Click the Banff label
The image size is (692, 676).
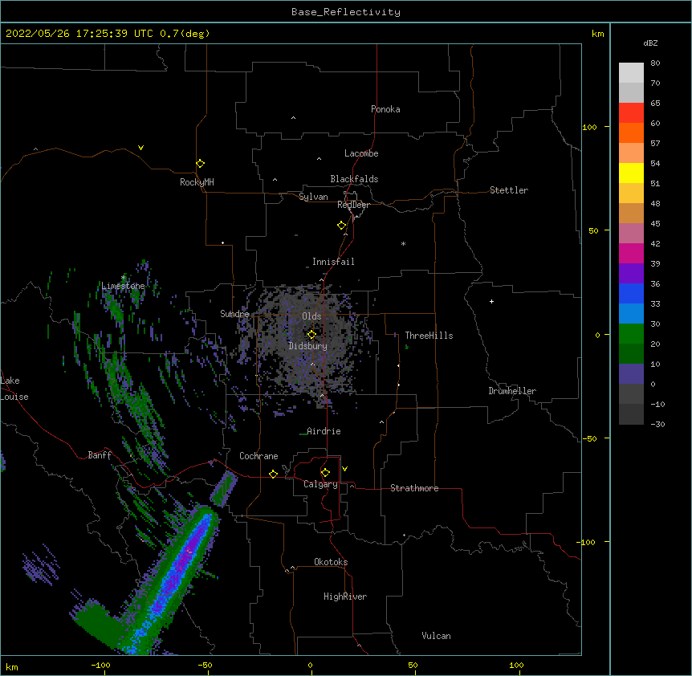tap(100, 455)
